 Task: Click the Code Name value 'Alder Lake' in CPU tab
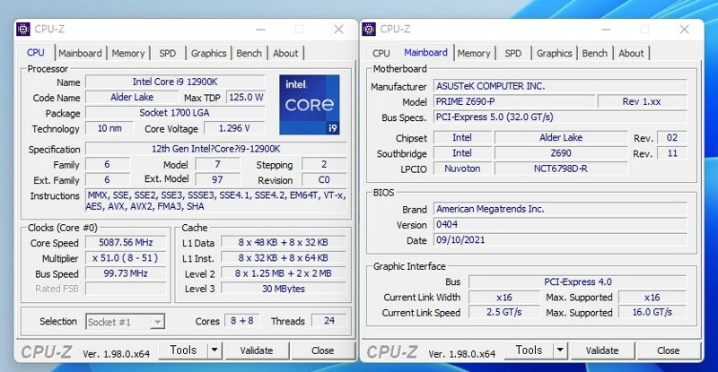click(132, 97)
